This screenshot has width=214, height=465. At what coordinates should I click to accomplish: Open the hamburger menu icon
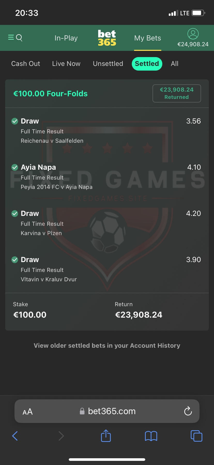(11, 38)
